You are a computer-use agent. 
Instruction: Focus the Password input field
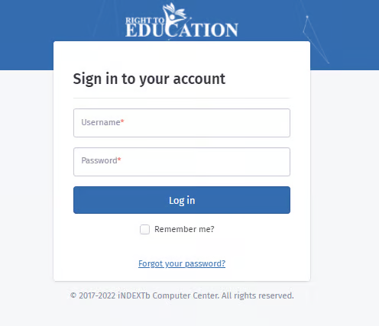[182, 162]
